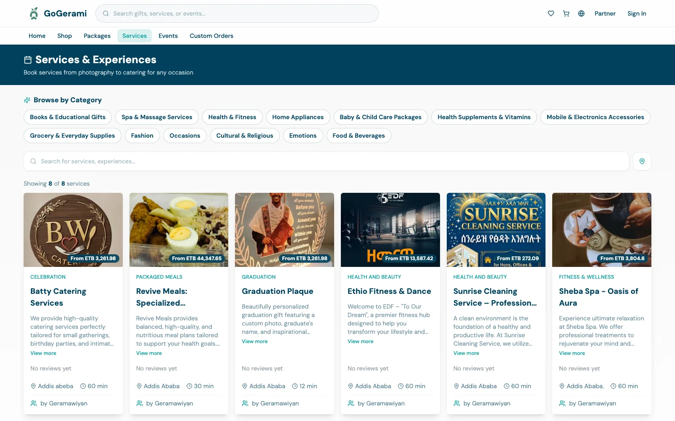The image size is (675, 421).
Task: Open the wishlist heart icon
Action: tap(551, 13)
